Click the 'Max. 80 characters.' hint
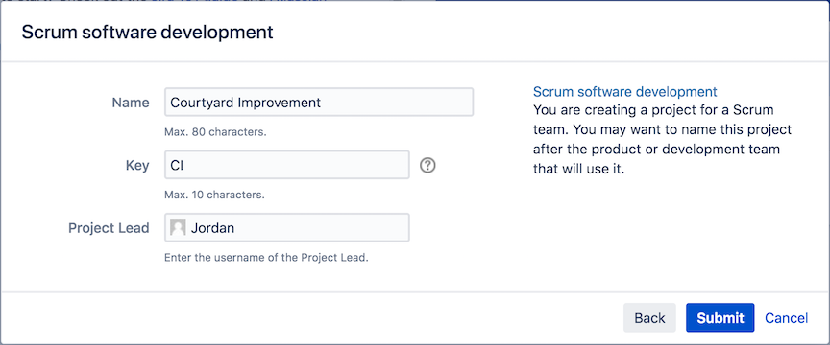 [215, 132]
